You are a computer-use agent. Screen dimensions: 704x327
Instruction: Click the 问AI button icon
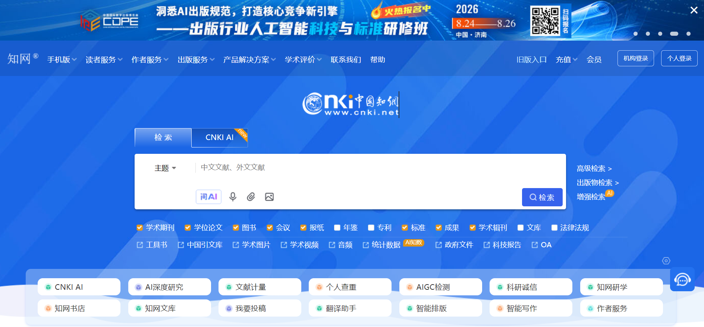[x=208, y=197]
